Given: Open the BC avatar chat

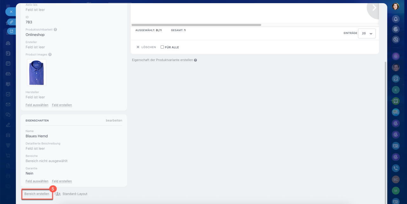Looking at the screenshot, I should click(396, 179).
